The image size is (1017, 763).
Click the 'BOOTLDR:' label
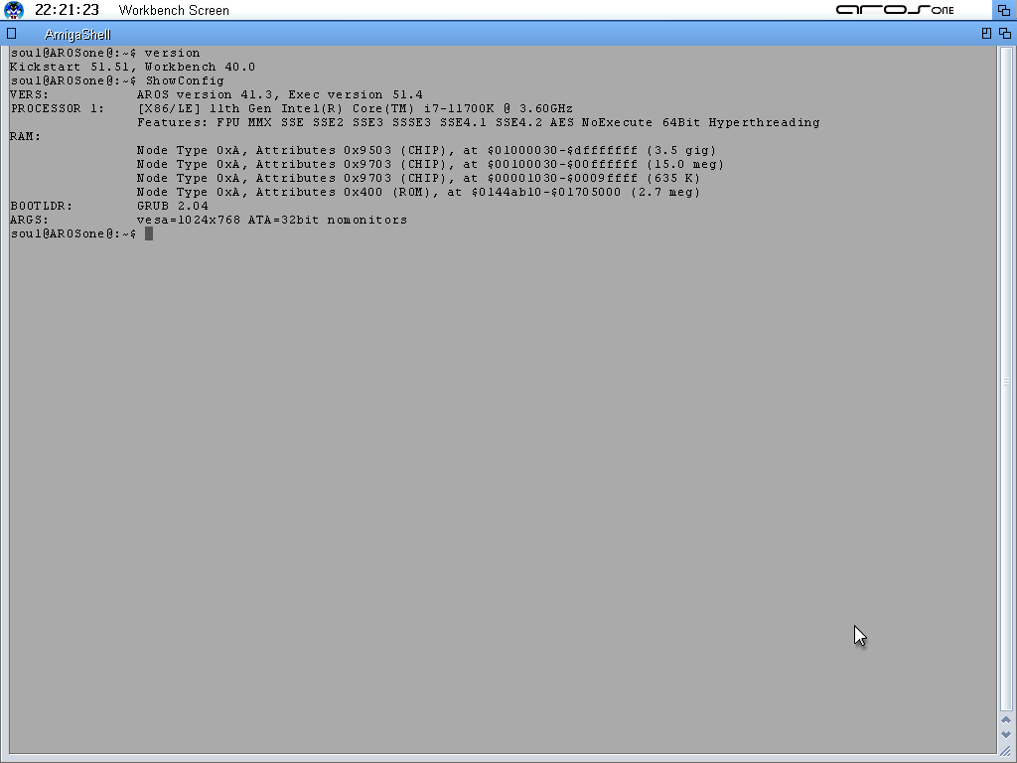(42, 207)
